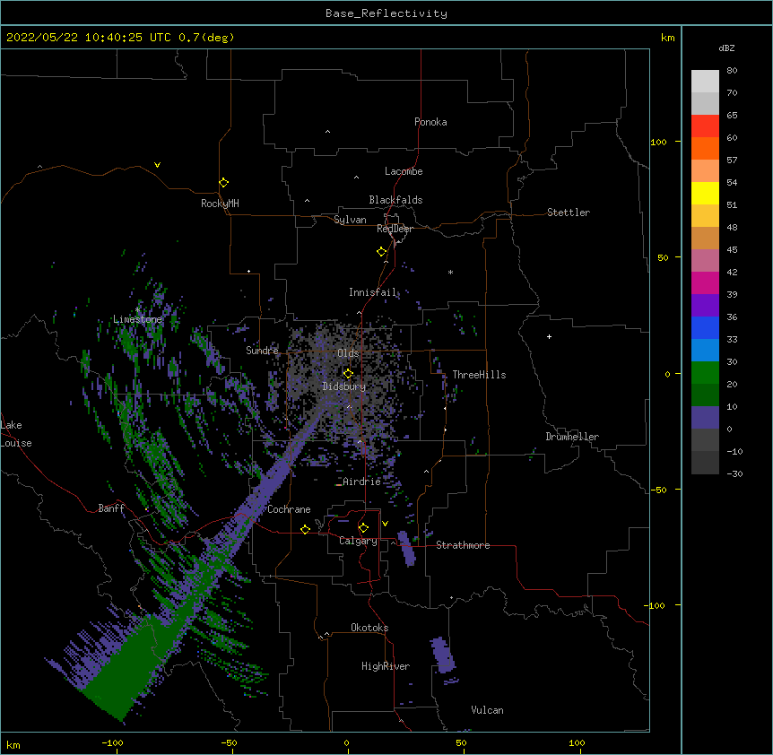Click the RockyMH label
The width and height of the screenshot is (773, 755).
pos(220,204)
